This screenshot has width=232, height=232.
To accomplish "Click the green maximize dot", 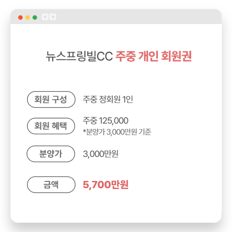I will coord(35,17).
